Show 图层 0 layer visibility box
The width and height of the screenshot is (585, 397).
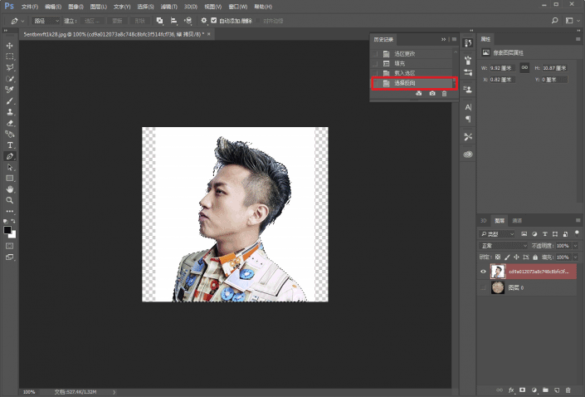483,287
